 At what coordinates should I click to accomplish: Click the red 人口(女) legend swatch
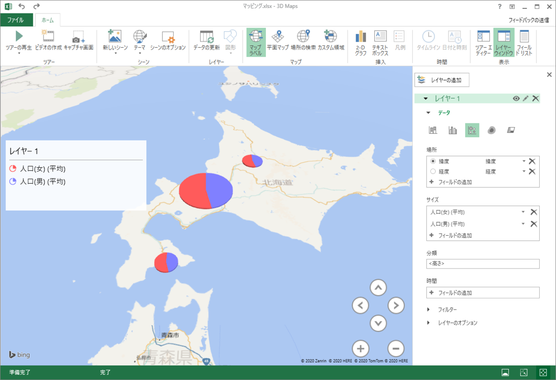[13, 168]
